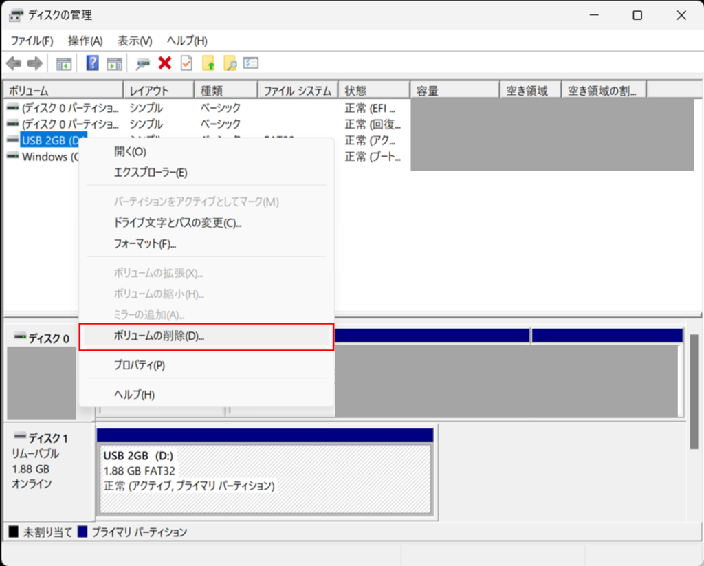
Task: Click the checkmark page properties toolbar icon
Action: (x=186, y=63)
